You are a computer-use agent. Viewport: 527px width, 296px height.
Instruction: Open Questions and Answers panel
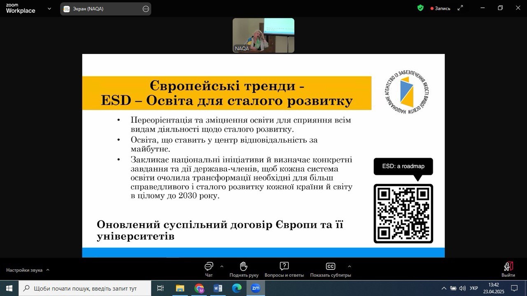[284, 269]
